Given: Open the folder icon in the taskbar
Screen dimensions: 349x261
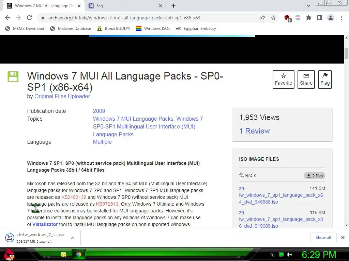Looking at the screenshot, I should point(64,254).
